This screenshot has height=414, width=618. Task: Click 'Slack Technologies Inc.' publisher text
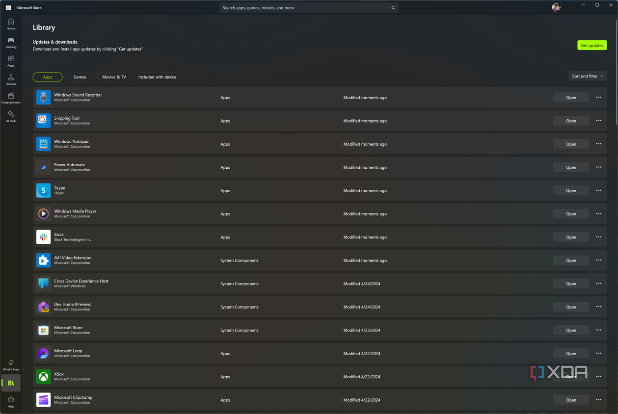[x=73, y=239]
